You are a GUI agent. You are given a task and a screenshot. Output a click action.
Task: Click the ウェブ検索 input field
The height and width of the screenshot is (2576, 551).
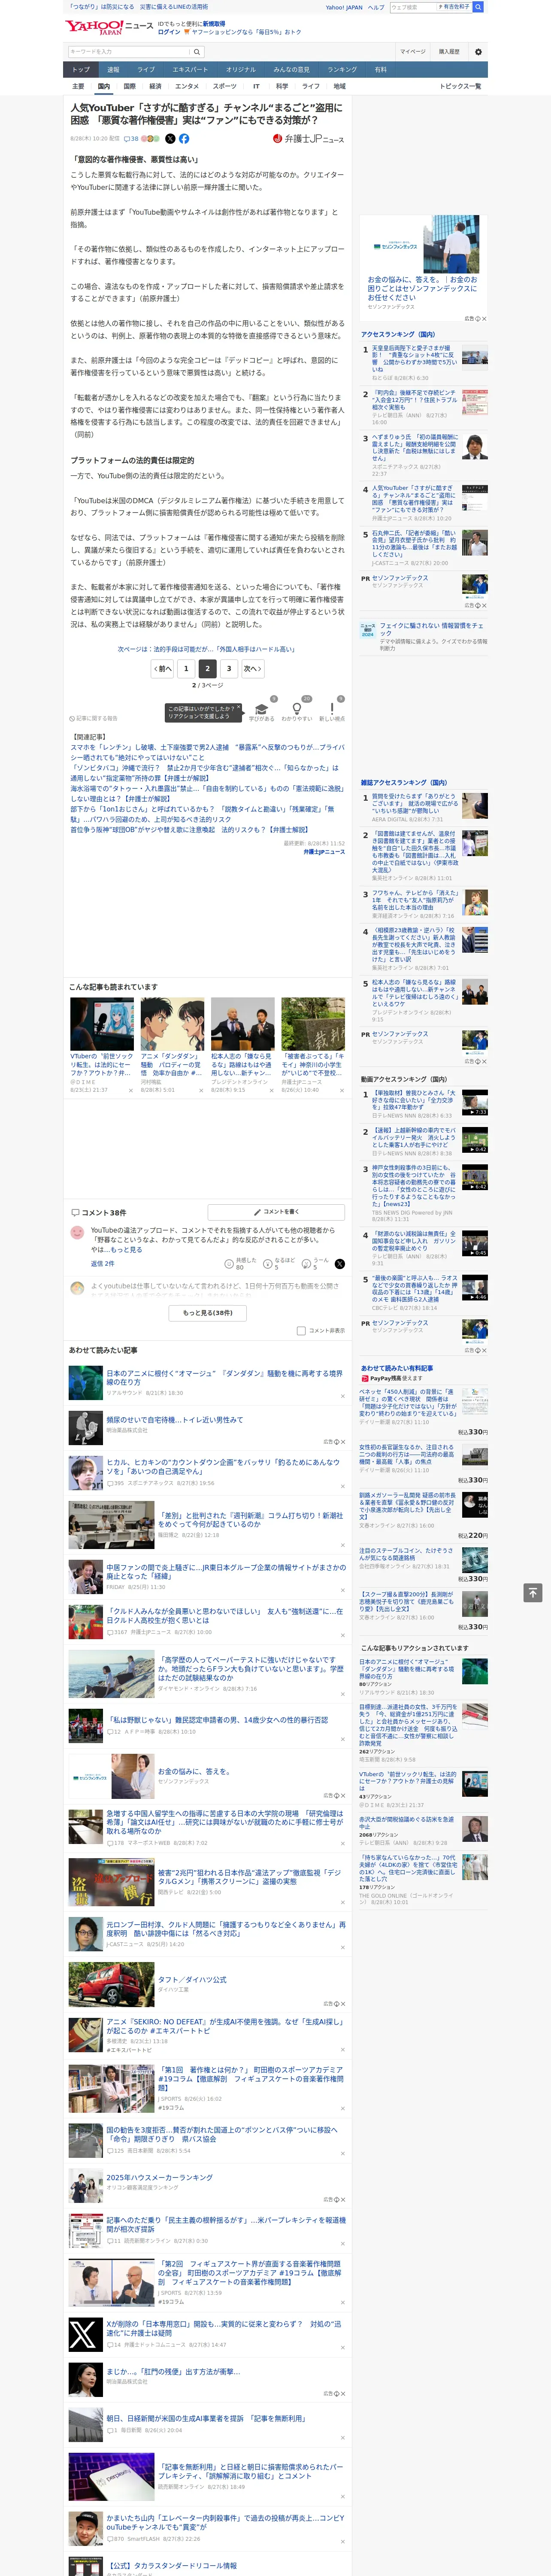(x=412, y=7)
